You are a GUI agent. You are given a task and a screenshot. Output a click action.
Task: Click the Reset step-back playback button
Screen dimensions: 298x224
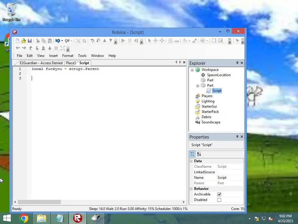(x=136, y=41)
